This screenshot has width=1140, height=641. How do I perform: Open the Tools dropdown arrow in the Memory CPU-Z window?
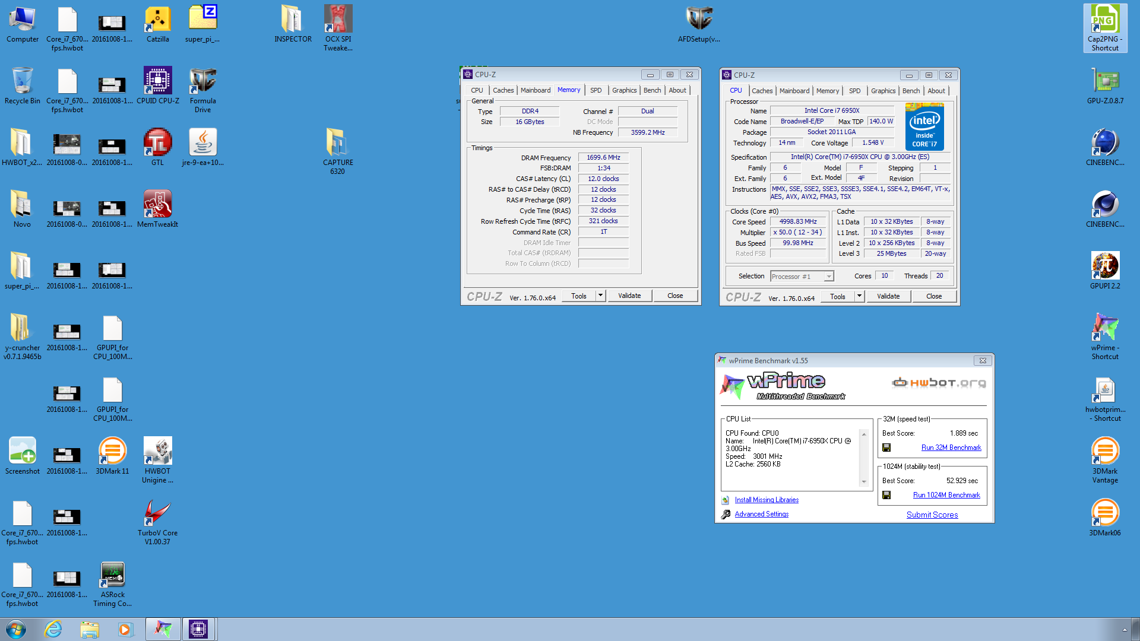pos(600,296)
